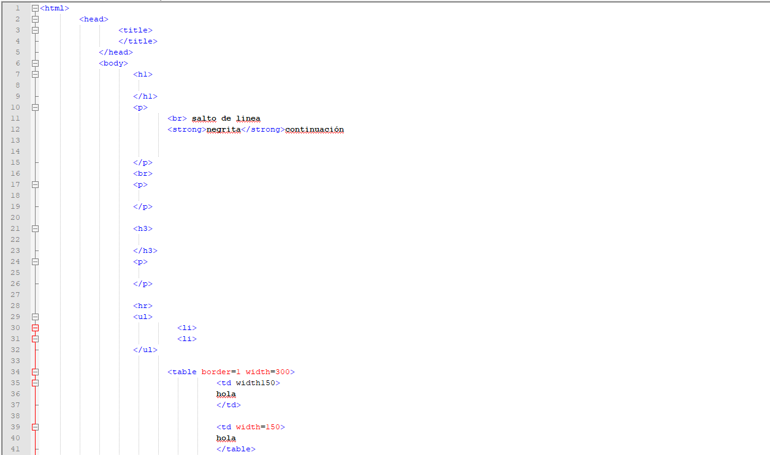This screenshot has width=770, height=455.
Task: Toggle the red fold marker on line 39
Action: [35, 427]
